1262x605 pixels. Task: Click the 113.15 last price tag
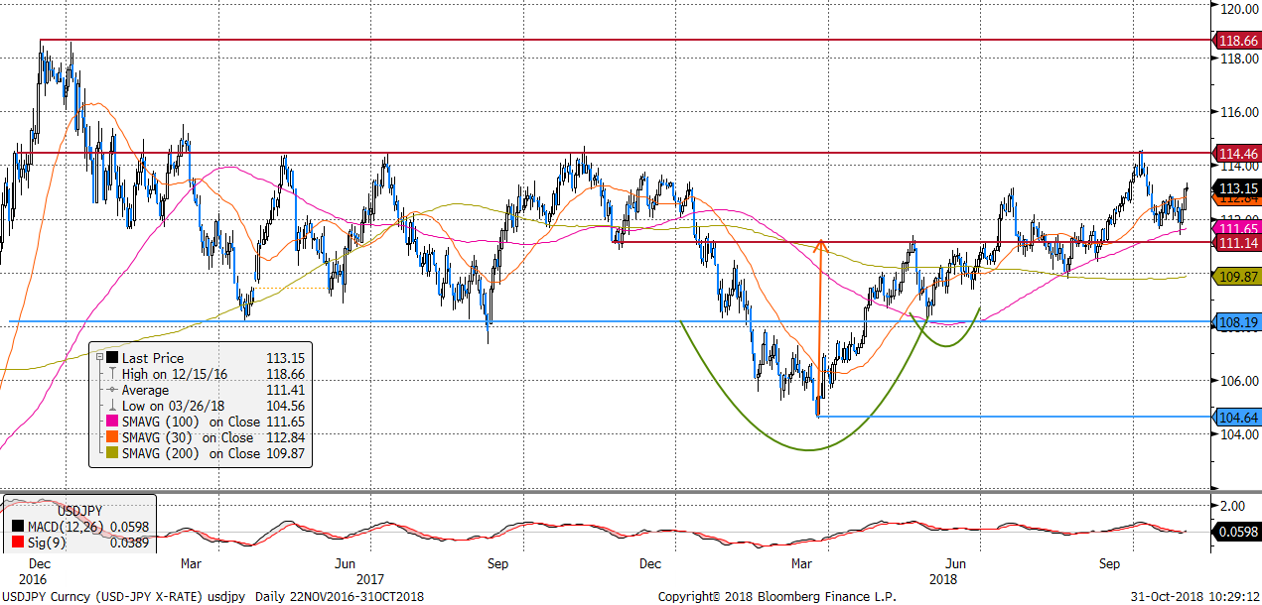(1237, 187)
